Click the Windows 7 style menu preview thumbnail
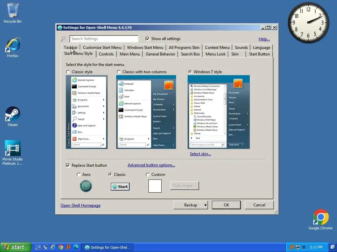The image size is (337, 252). point(219,112)
